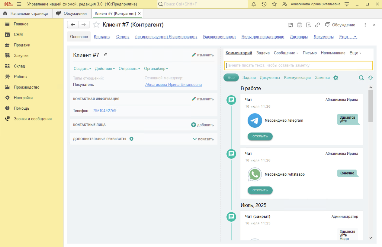Open the search magnifier in activity feed

361,78
